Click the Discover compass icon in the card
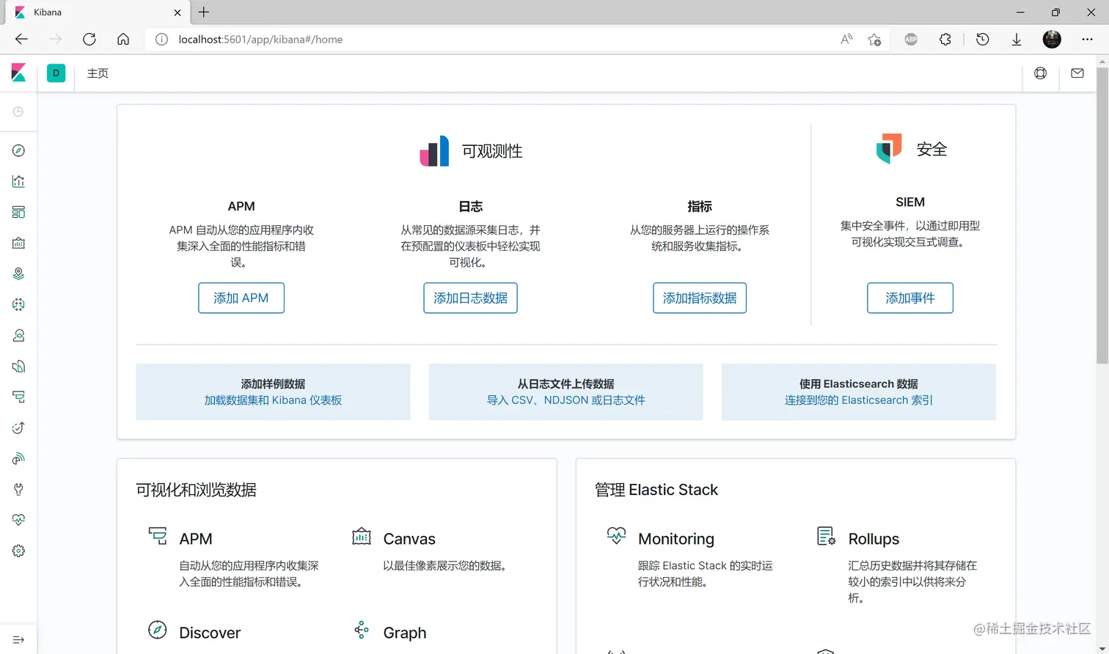The width and height of the screenshot is (1109, 654). tap(158, 630)
